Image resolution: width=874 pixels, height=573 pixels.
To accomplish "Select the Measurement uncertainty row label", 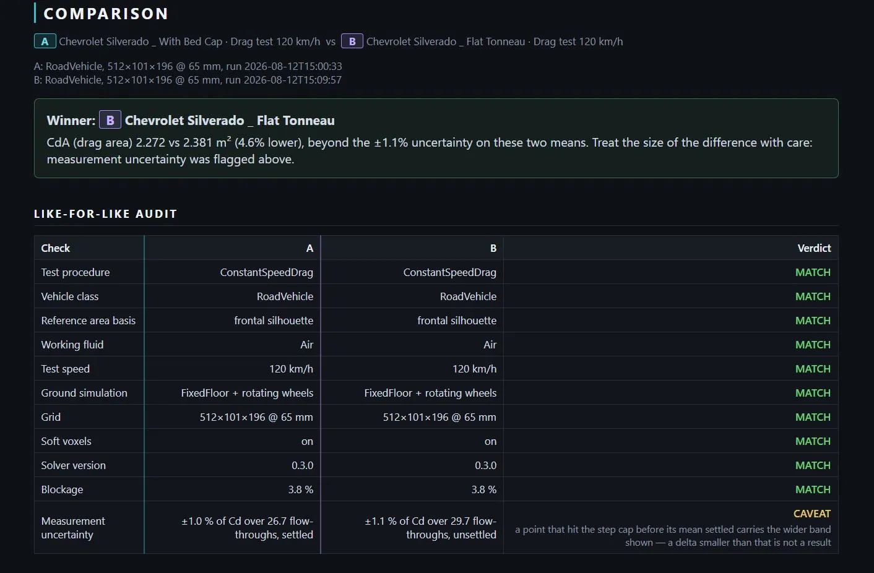I will coord(73,528).
